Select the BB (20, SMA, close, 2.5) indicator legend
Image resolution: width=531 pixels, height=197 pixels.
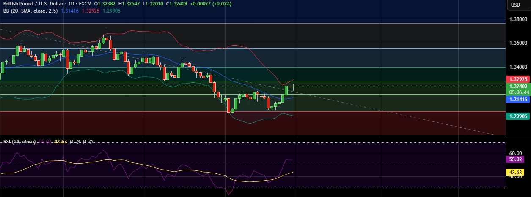tap(30, 11)
